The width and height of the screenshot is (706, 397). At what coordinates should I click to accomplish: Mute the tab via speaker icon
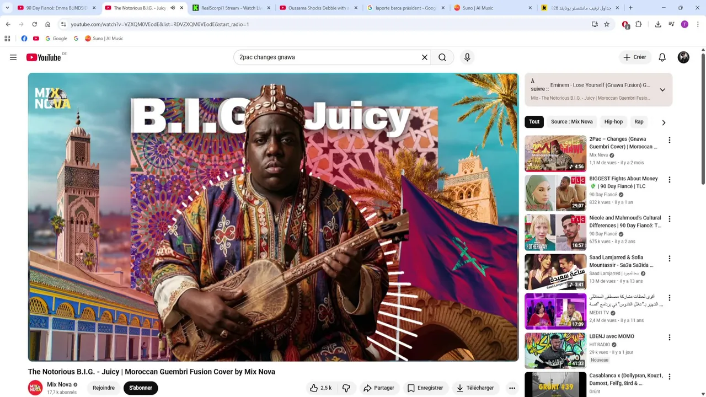click(x=173, y=8)
